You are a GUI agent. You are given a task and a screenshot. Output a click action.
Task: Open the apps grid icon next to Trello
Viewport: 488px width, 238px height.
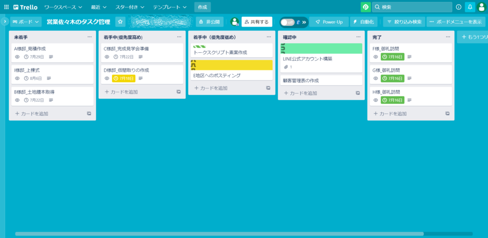pos(6,7)
